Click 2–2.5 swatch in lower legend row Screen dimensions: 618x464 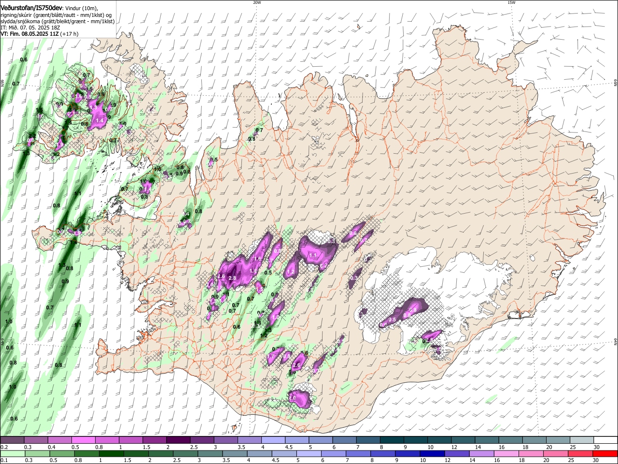(160, 453)
